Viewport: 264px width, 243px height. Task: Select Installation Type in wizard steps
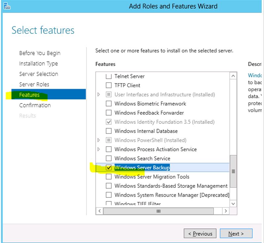click(38, 64)
